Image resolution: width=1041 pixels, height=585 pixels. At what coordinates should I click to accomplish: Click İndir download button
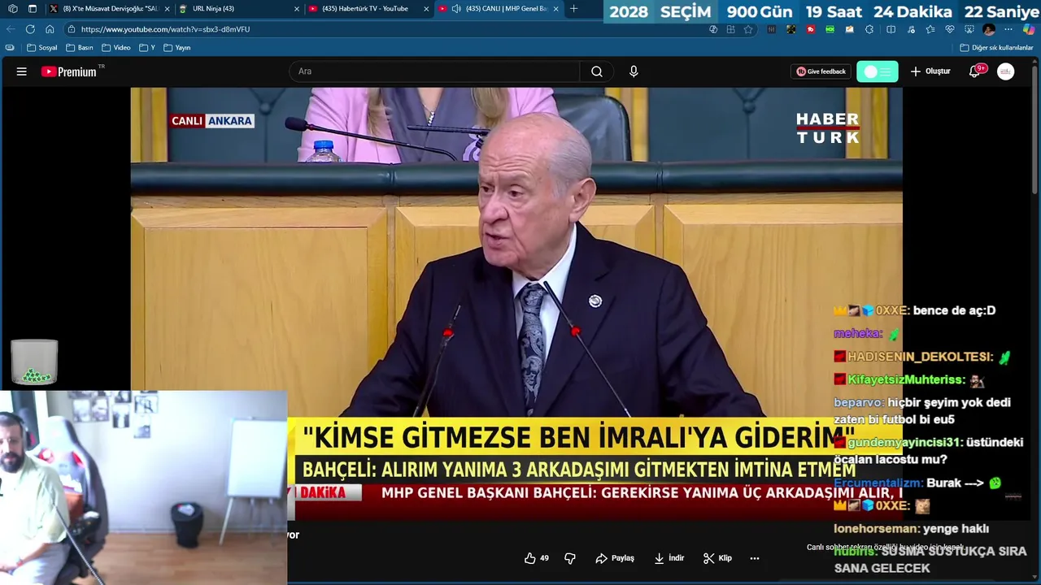[x=669, y=558]
